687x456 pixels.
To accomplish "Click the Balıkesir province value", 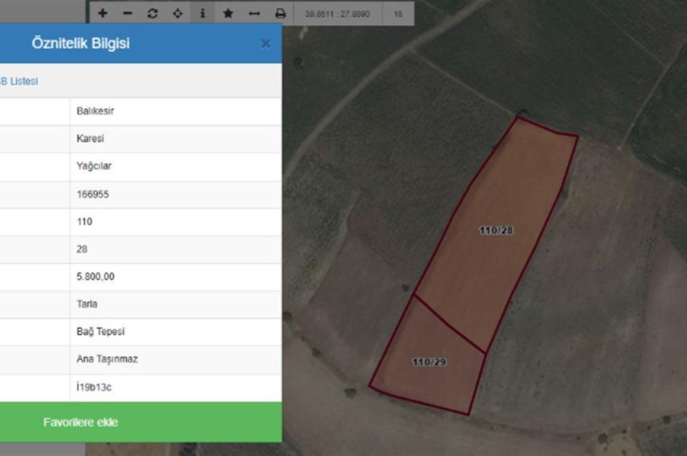I will 95,111.
